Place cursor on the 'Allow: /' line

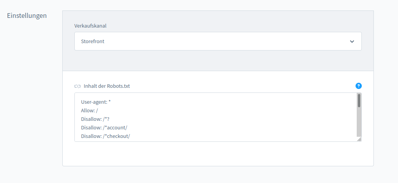click(89, 111)
